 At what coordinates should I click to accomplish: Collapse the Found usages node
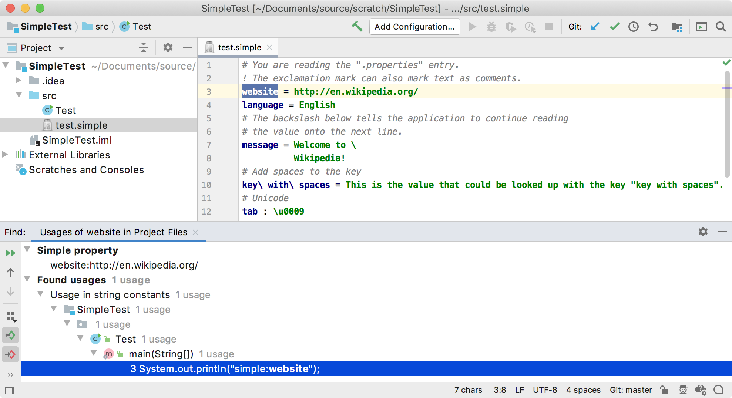click(27, 279)
